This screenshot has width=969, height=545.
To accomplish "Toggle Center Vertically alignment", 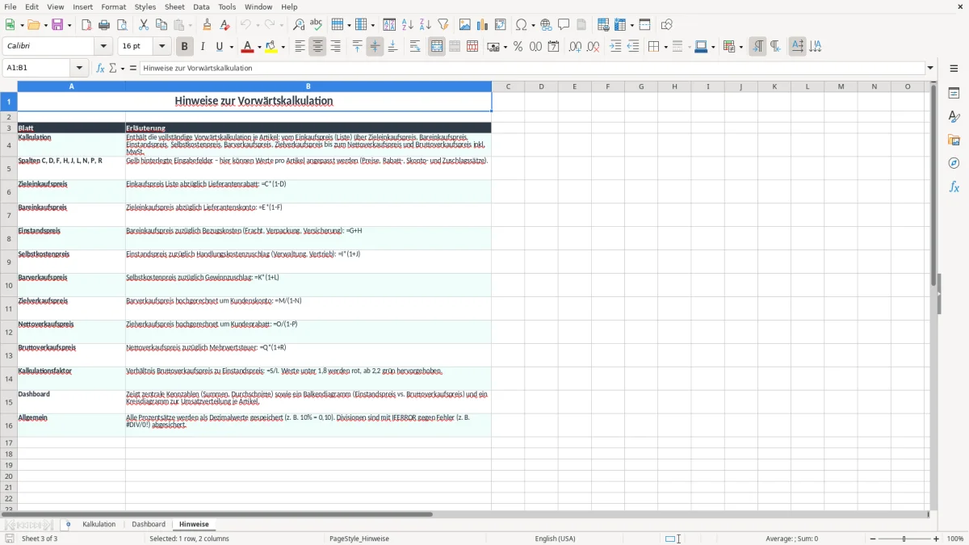I will pos(375,47).
